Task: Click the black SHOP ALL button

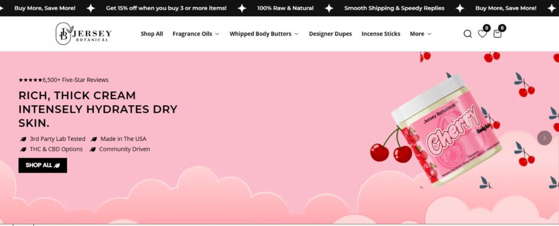Action: point(43,166)
